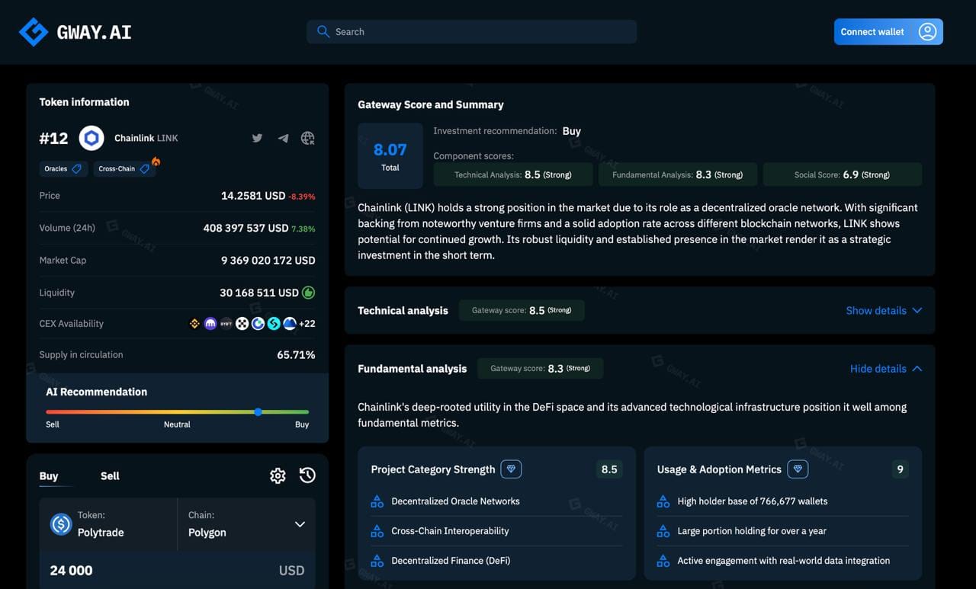Click the AI Recommendation slider handle
This screenshot has height=589, width=976.
point(258,411)
